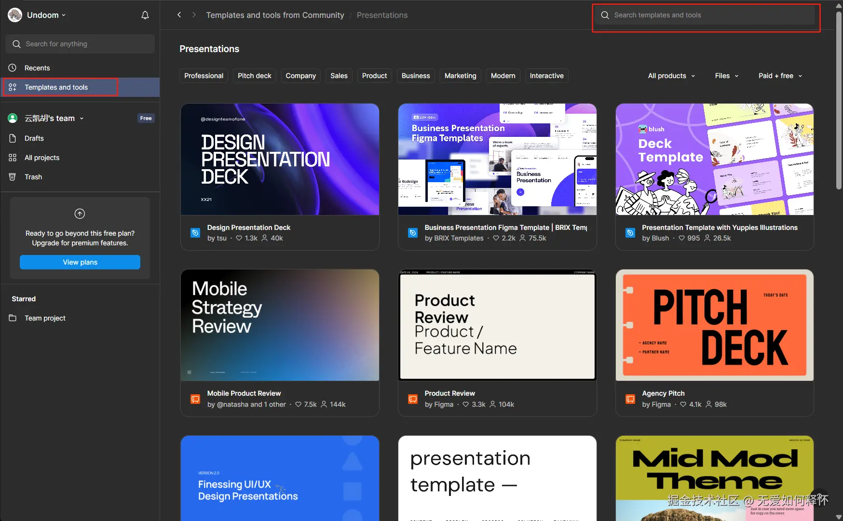Screen dimensions: 843x521
Task: Click the Undoom profile avatar
Action: click(x=15, y=15)
